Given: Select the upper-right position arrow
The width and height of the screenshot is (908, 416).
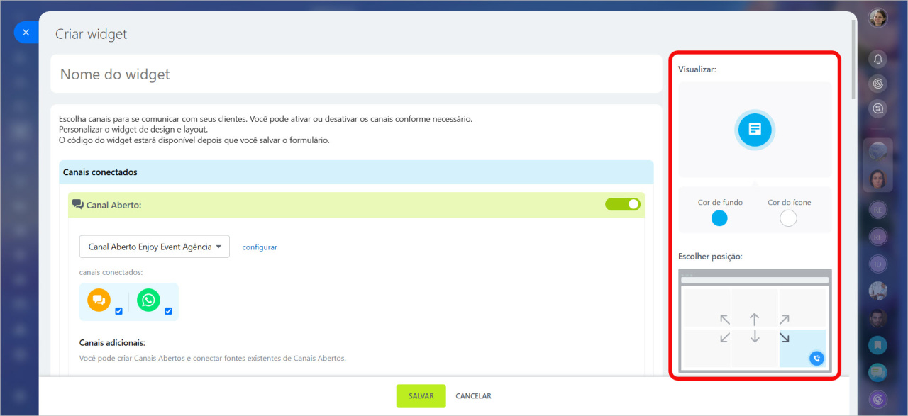Looking at the screenshot, I should [x=784, y=320].
